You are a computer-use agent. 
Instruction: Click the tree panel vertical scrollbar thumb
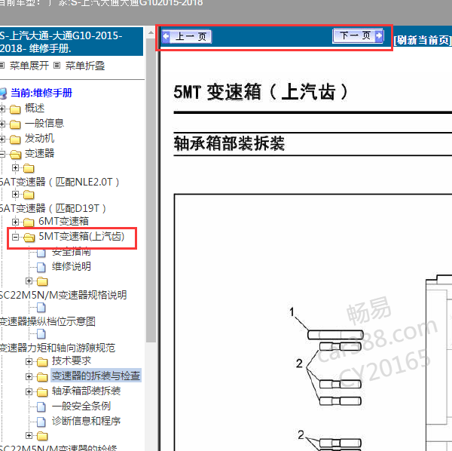tap(151, 191)
